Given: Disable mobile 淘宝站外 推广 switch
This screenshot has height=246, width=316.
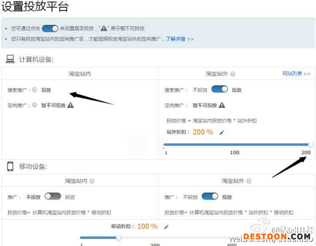Looking at the screenshot, I should 210,197.
